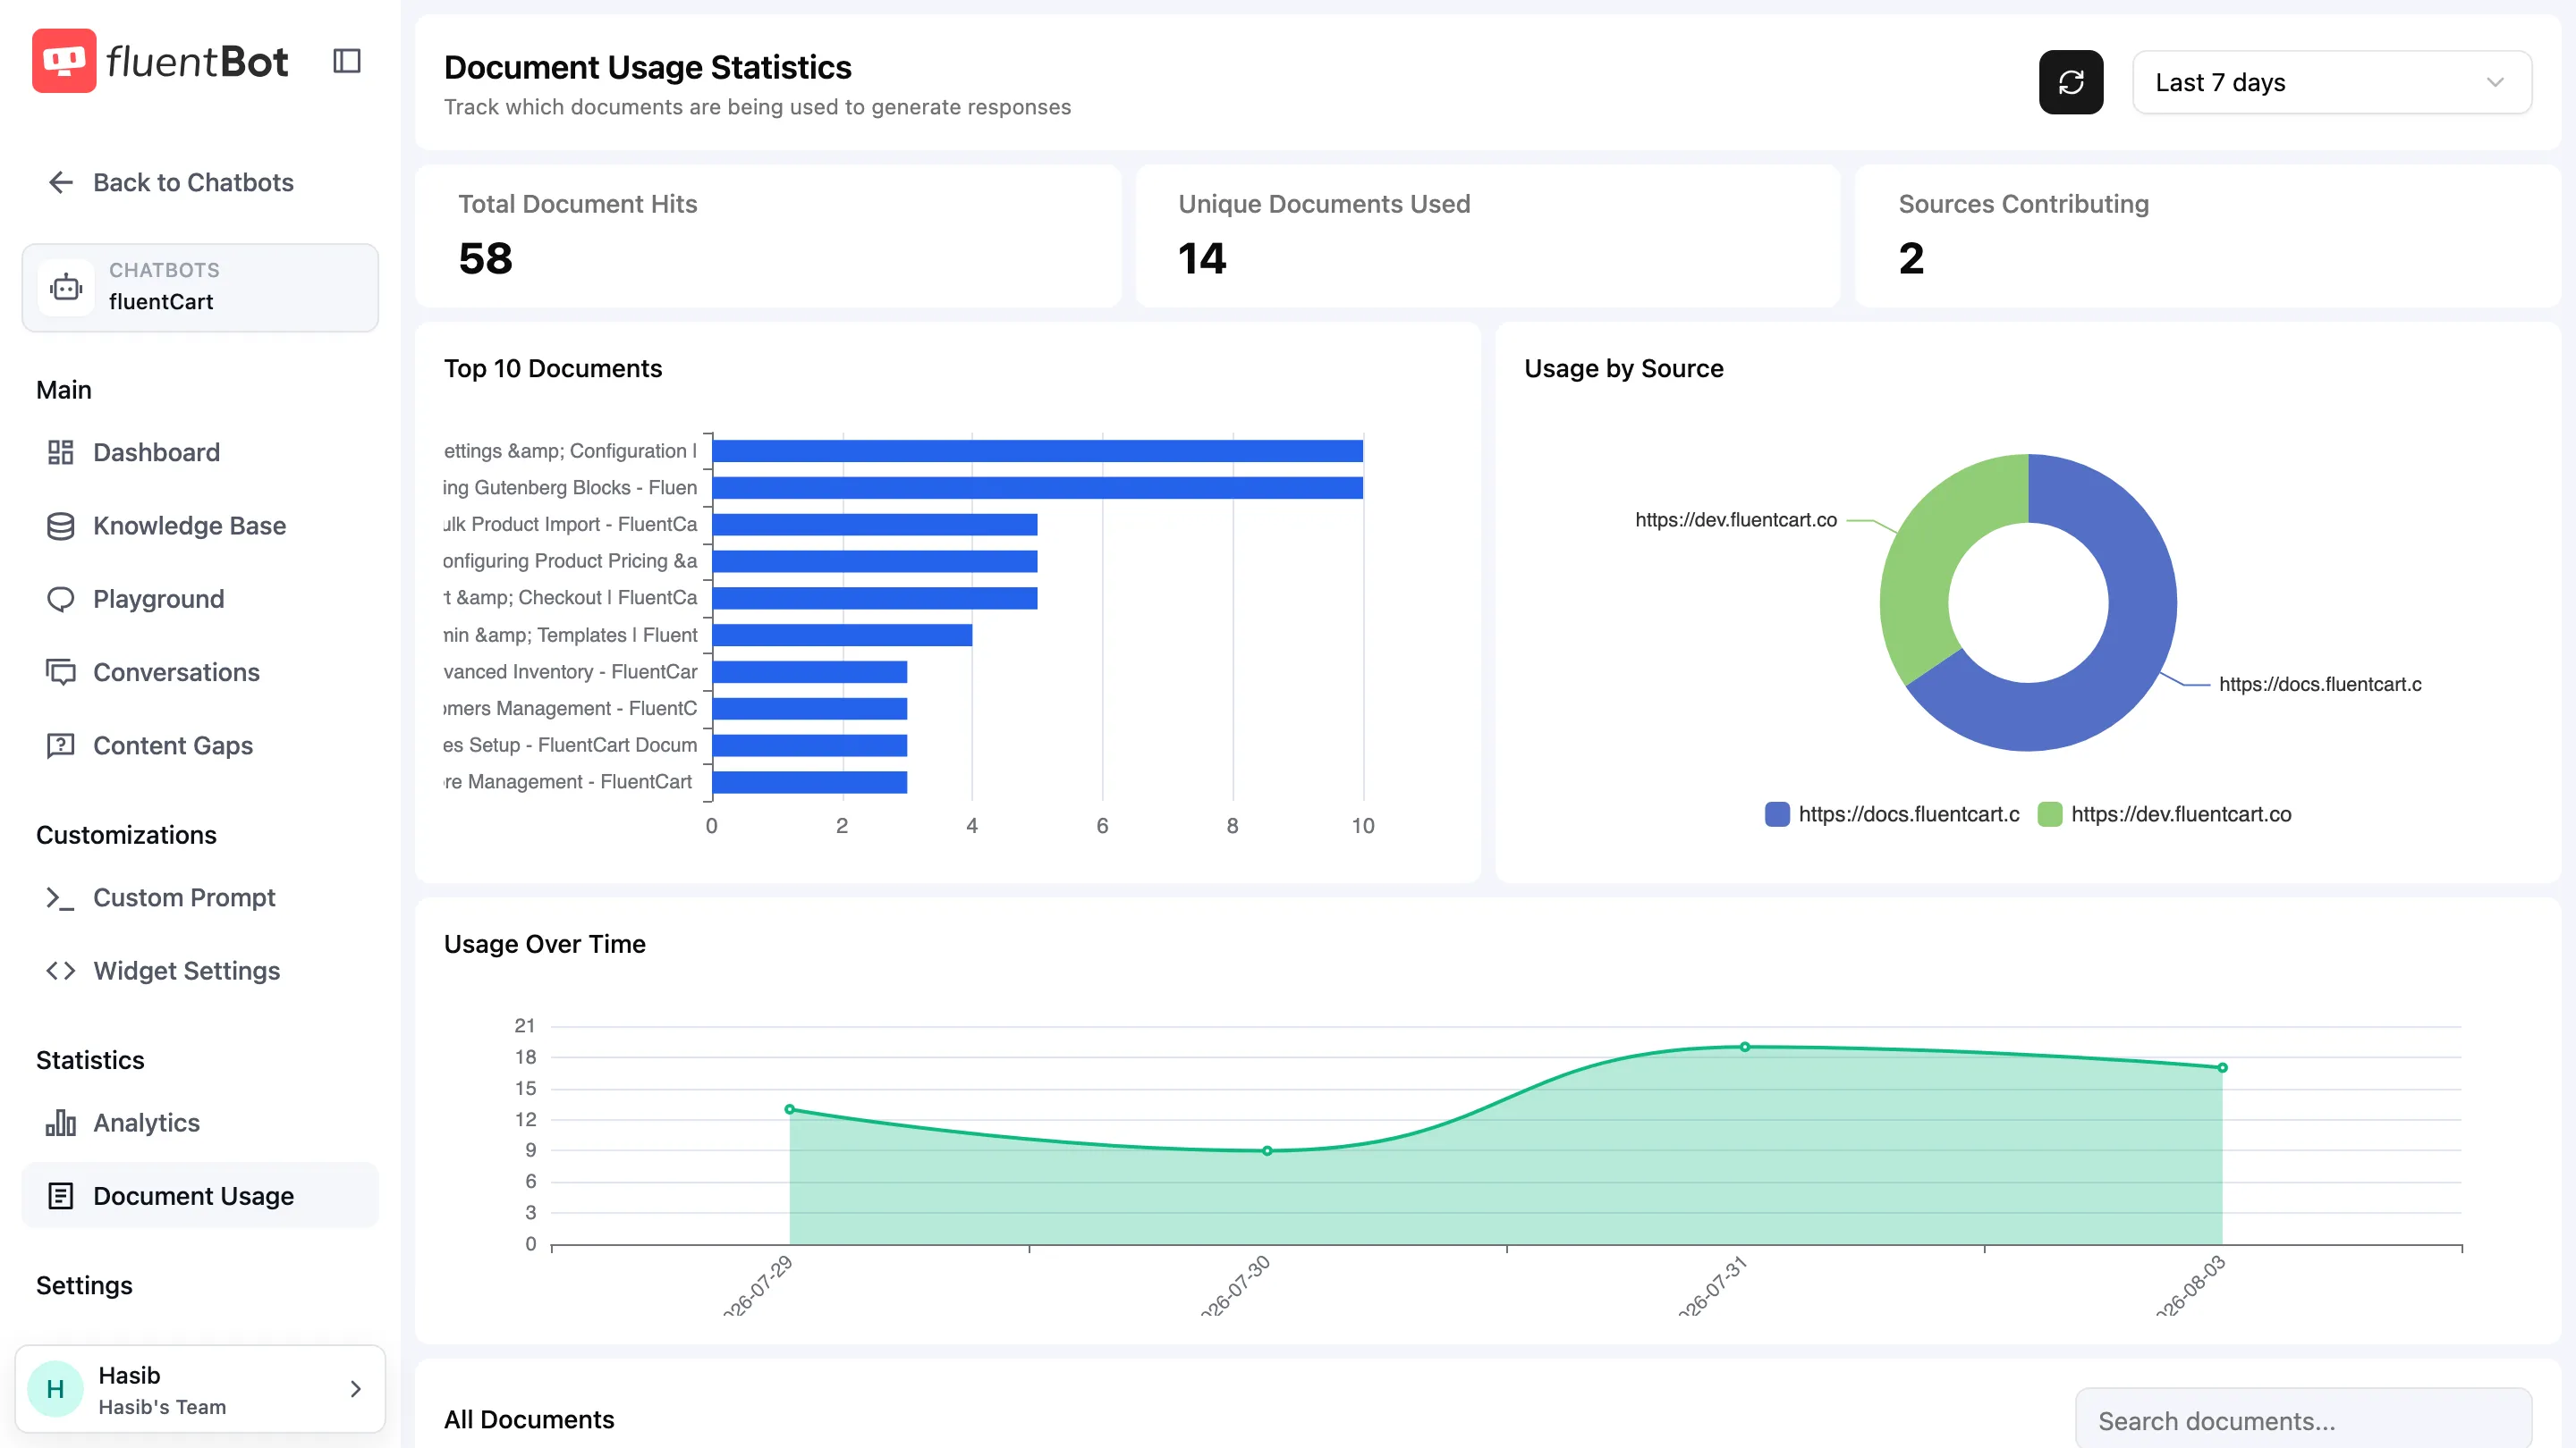
Task: Click the Usage by Source heading
Action: (1623, 367)
